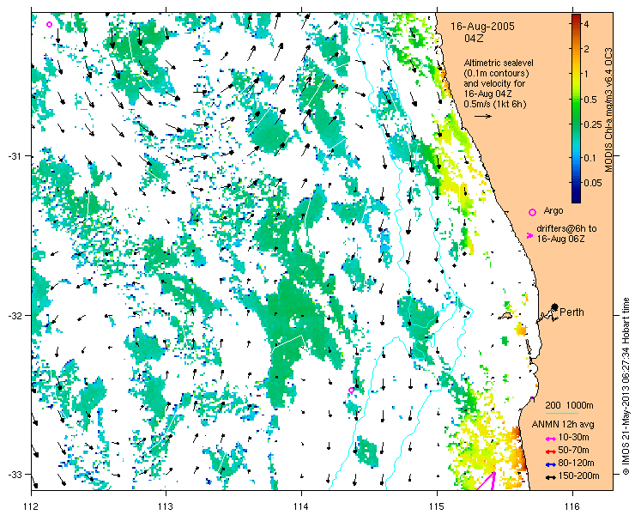The image size is (635, 515).
Task: Click the cyan 200 1000m isobath legend line
Action: [x=561, y=414]
